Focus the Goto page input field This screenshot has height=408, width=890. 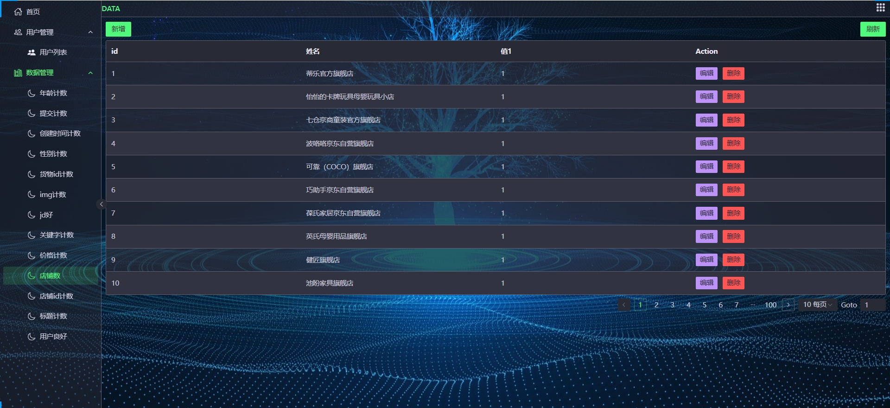pyautogui.click(x=873, y=305)
